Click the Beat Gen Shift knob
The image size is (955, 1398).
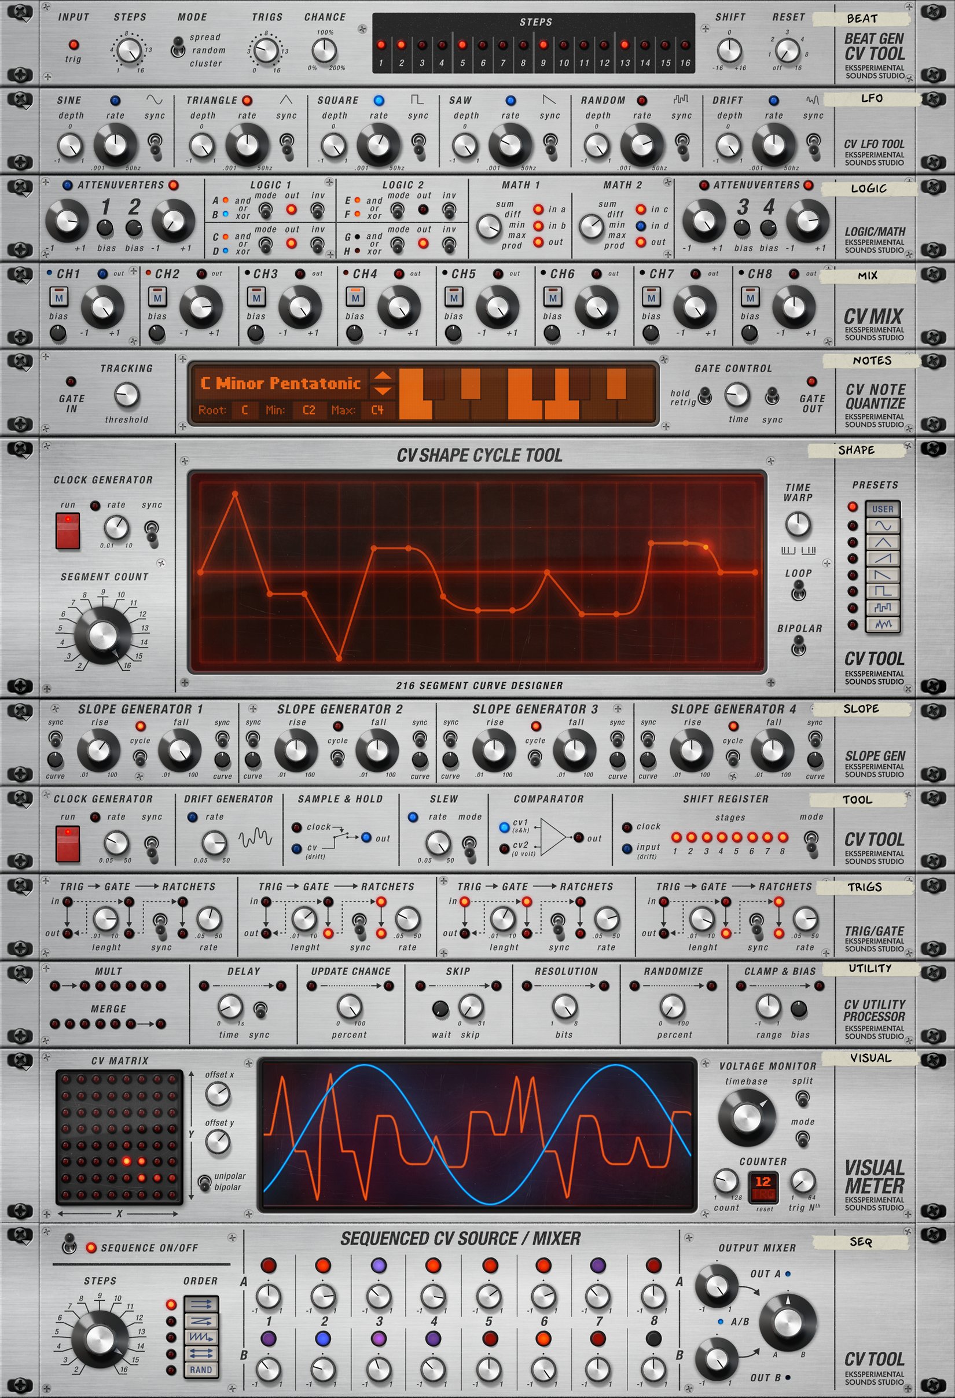tap(729, 50)
